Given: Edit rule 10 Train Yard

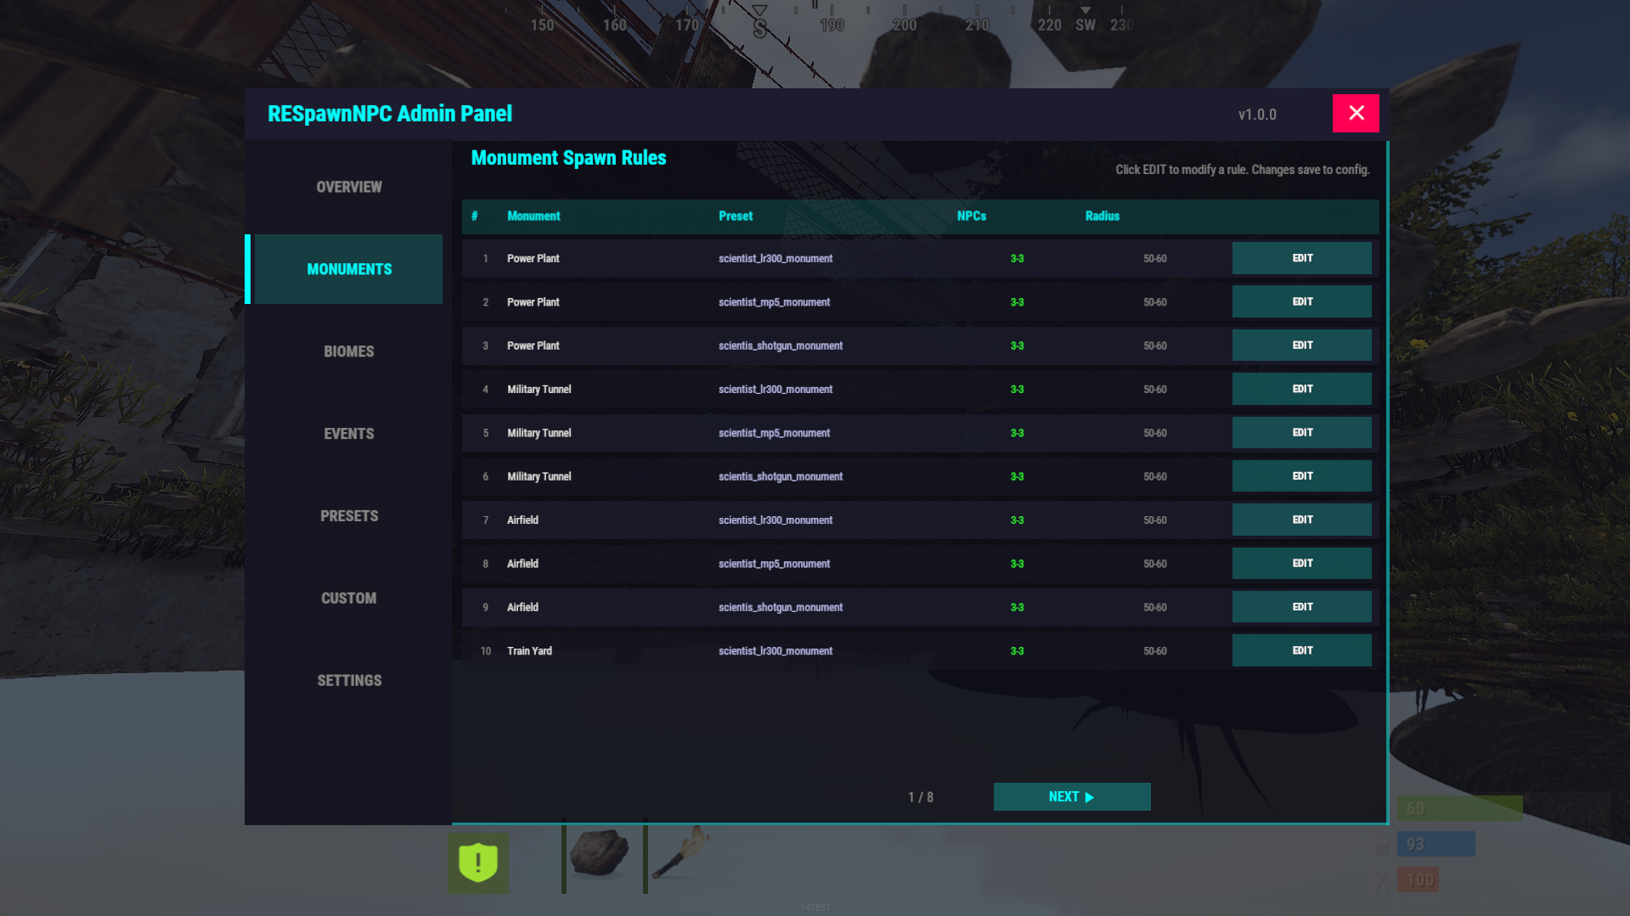Looking at the screenshot, I should [x=1301, y=650].
